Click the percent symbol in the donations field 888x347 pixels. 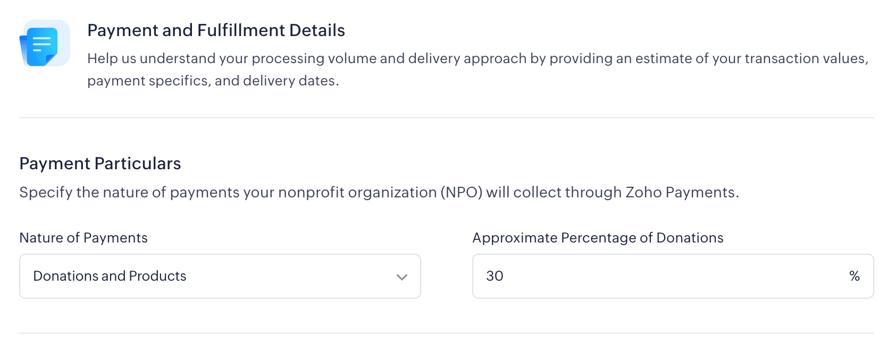854,276
